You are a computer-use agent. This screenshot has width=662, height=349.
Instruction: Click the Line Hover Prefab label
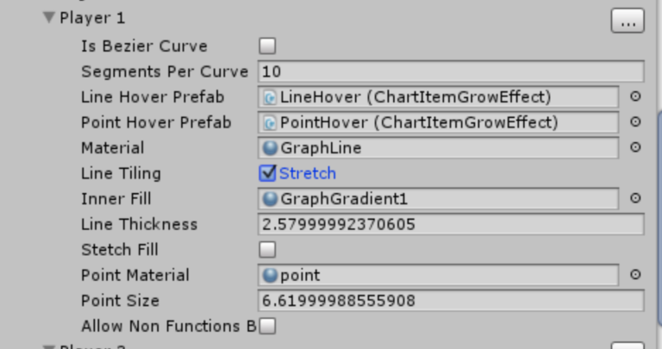click(153, 97)
